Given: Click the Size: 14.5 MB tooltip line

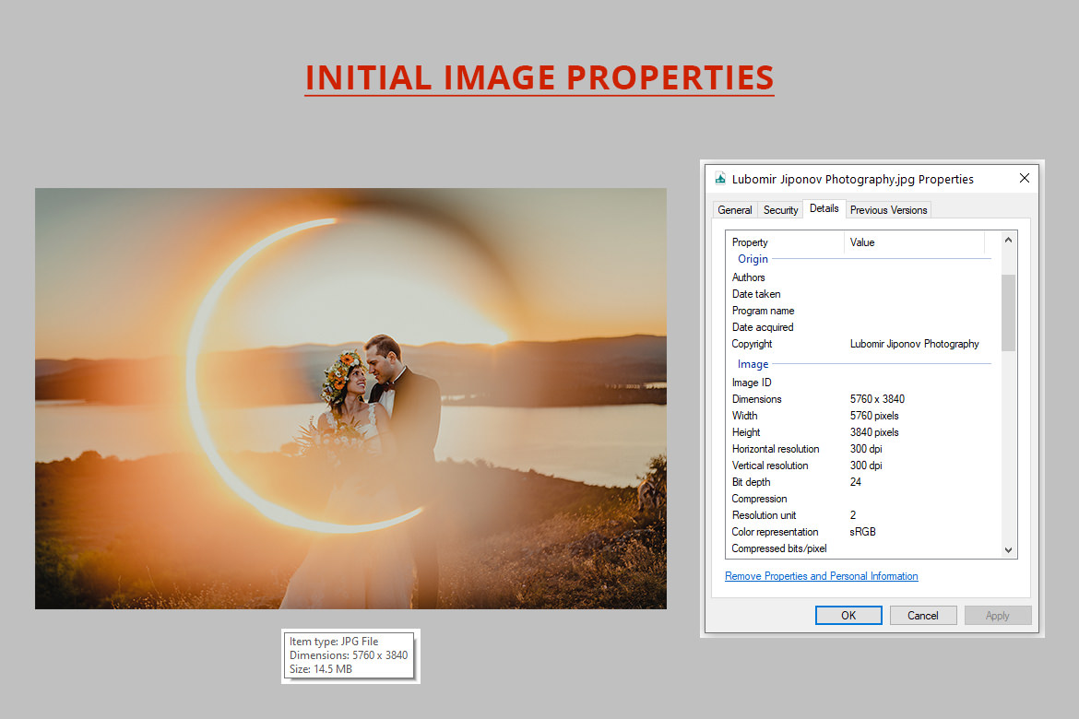Looking at the screenshot, I should (321, 669).
